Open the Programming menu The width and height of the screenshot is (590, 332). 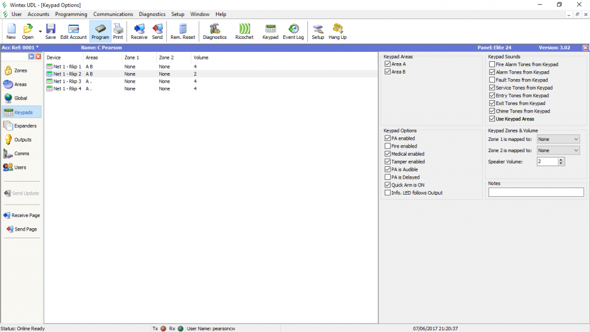tap(71, 14)
